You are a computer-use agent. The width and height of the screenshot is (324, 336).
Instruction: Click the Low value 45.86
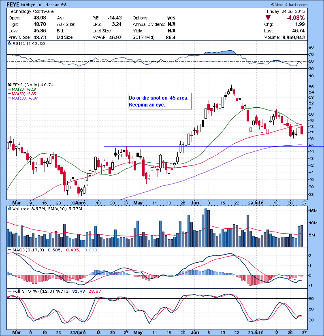(x=40, y=31)
